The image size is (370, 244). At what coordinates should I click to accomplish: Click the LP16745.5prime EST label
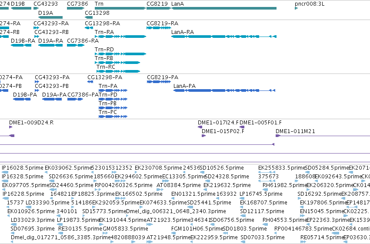tap(261, 194)
